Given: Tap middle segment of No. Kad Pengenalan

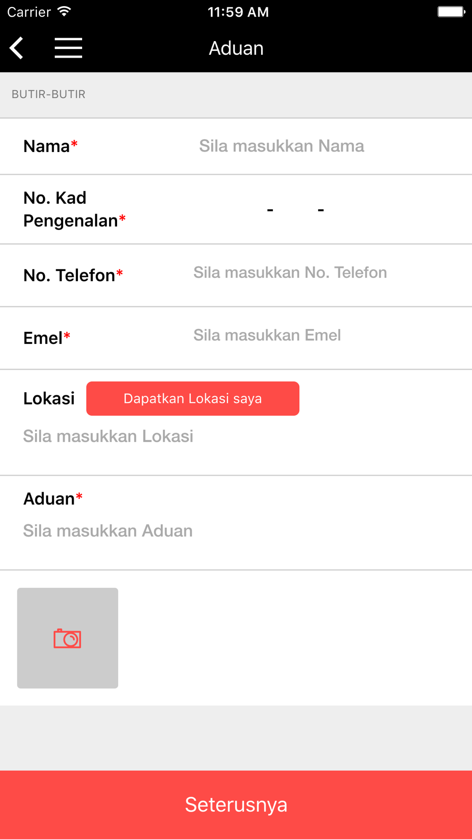Looking at the screenshot, I should [295, 210].
